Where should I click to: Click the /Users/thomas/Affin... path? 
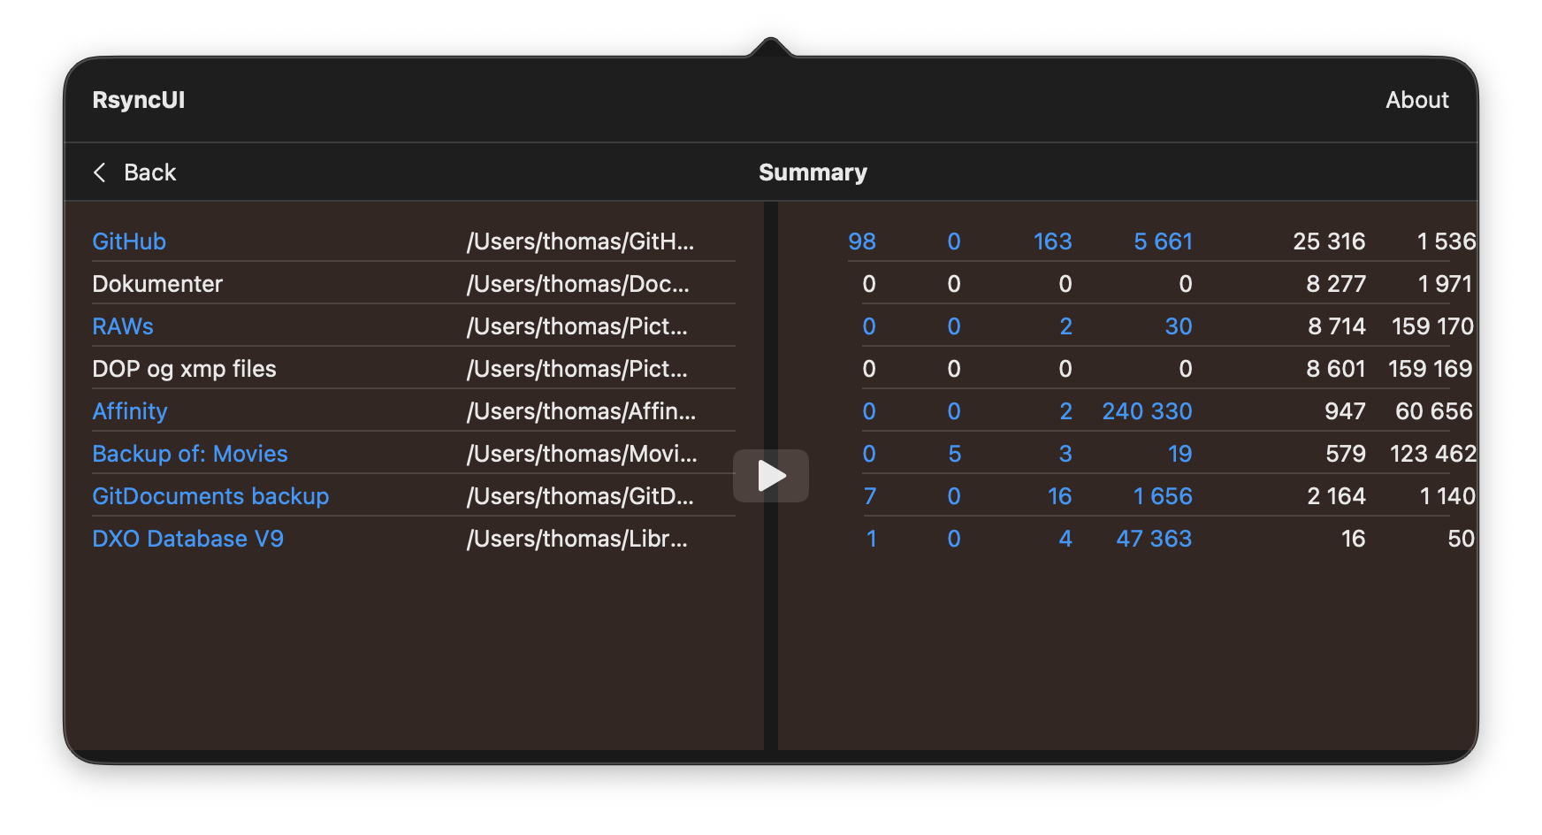[x=581, y=411]
